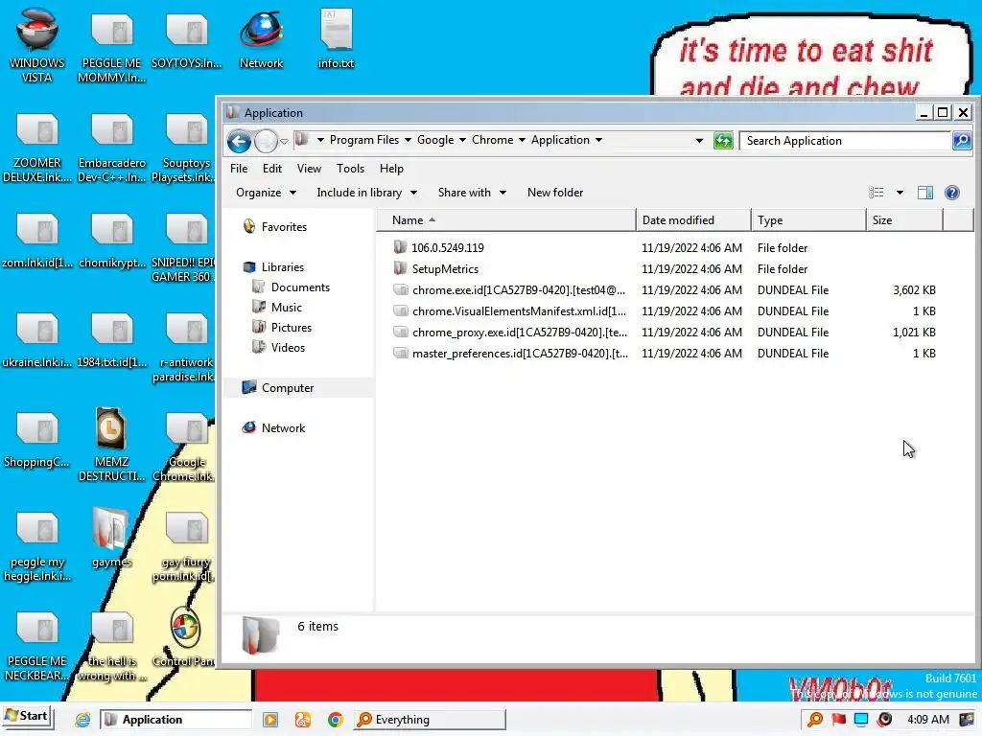The height and width of the screenshot is (736, 982).
Task: Sort by the Type column header
Action: click(x=808, y=220)
